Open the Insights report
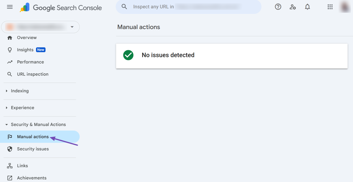The image size is (353, 182). [25, 50]
